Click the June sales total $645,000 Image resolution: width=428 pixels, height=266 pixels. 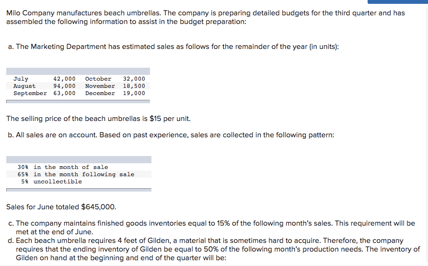[x=99, y=207]
